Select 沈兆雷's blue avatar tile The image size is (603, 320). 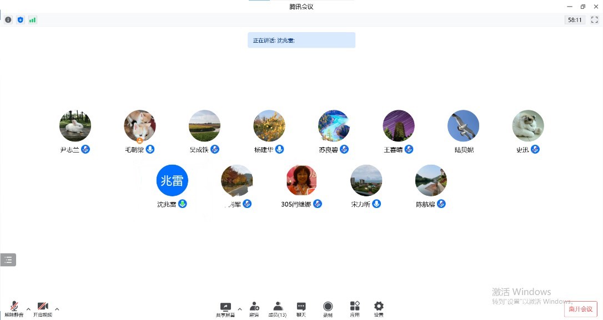(172, 181)
